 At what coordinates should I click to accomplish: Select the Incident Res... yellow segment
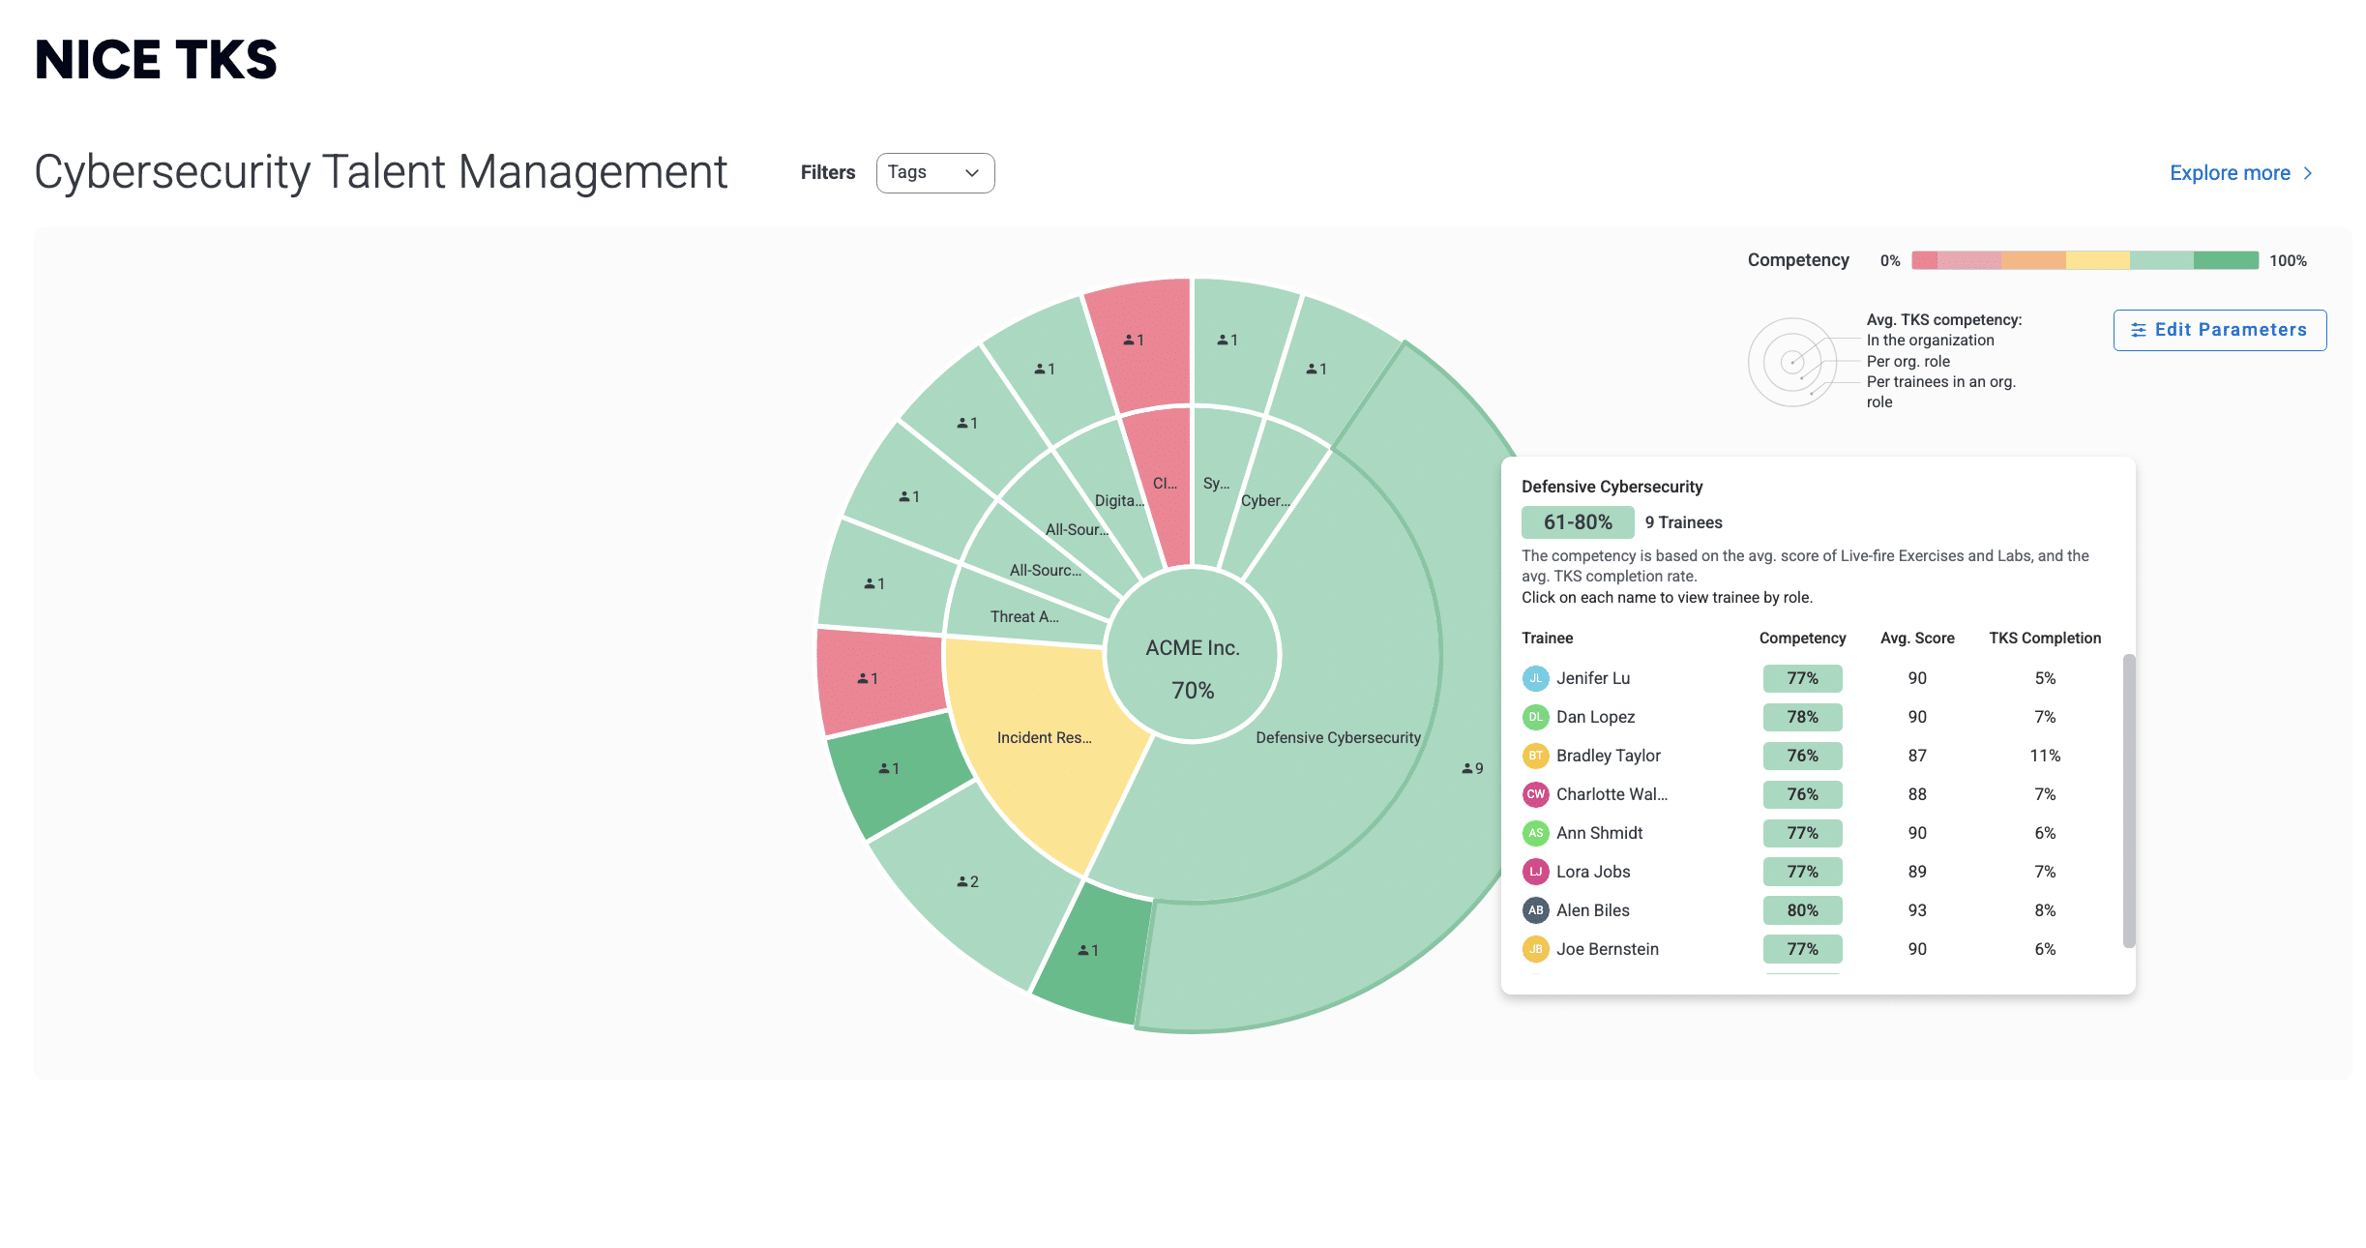[1045, 737]
